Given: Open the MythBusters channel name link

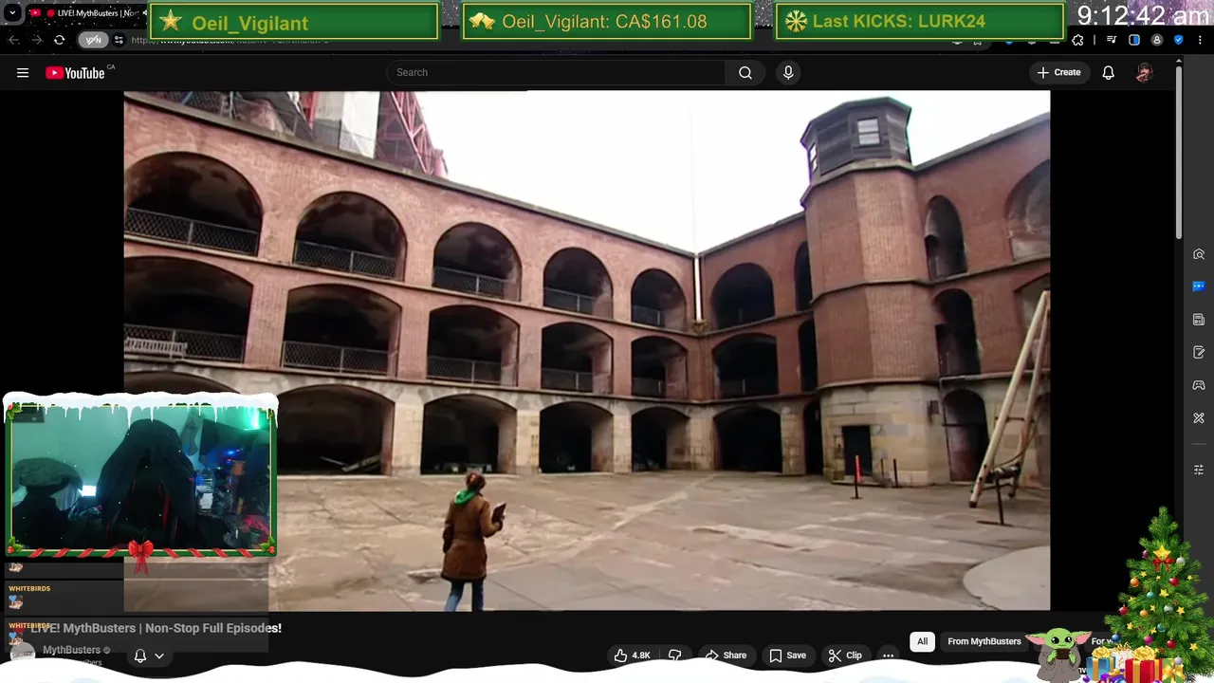Looking at the screenshot, I should (x=71, y=650).
